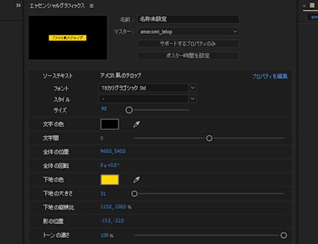
Task: Click the yellow 下地の色 color swatch
Action: pos(109,179)
